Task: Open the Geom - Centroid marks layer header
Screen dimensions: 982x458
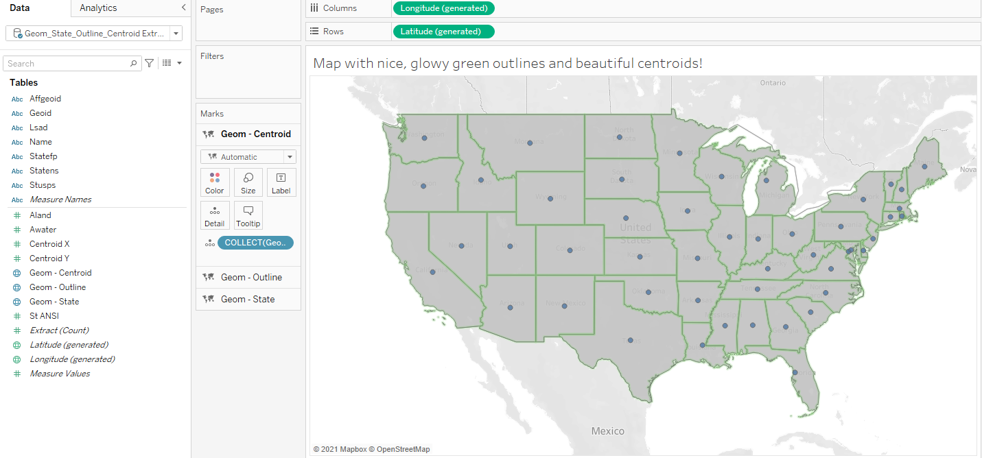Action: point(248,134)
